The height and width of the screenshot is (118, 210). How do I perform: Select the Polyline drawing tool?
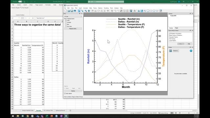pyautogui.click(x=145, y=11)
